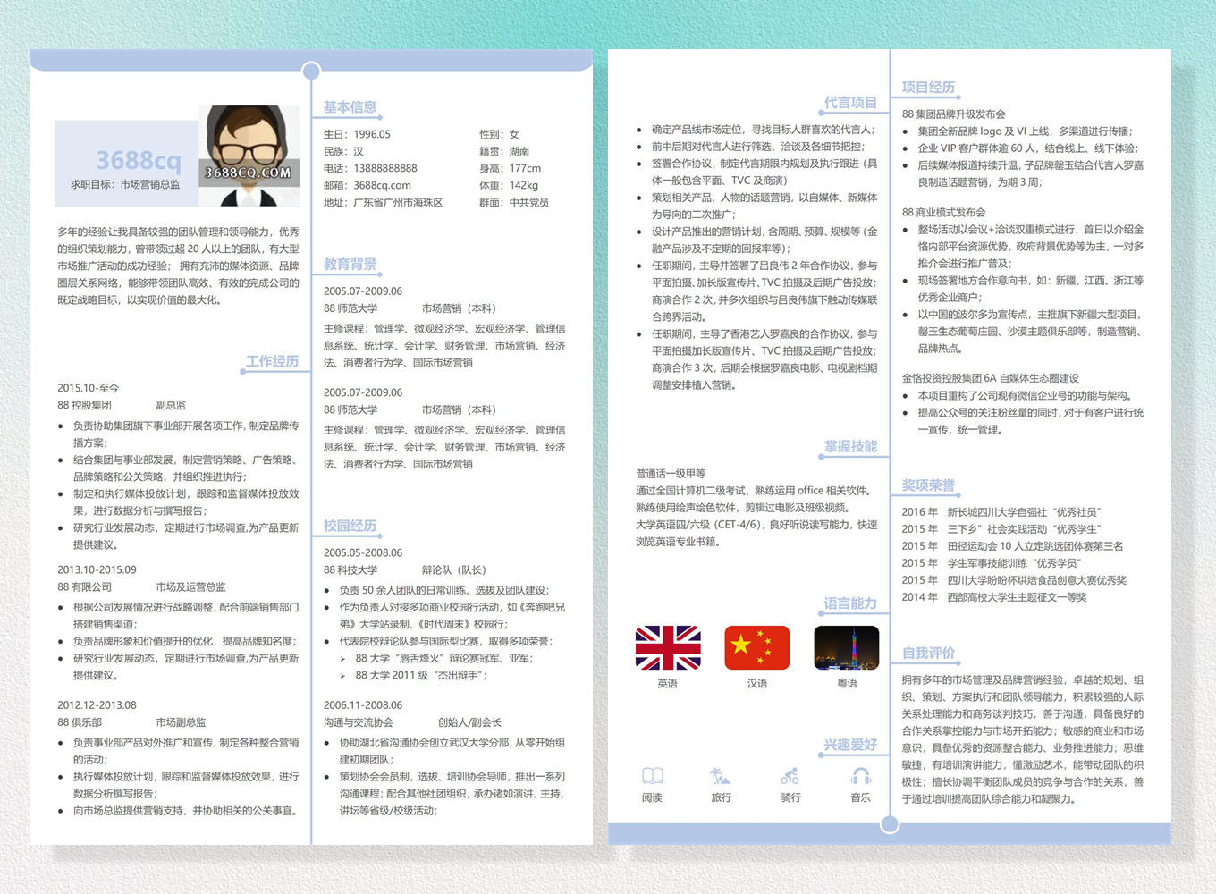Select the palm tree 旅行 icon
The height and width of the screenshot is (894, 1216).
721,776
